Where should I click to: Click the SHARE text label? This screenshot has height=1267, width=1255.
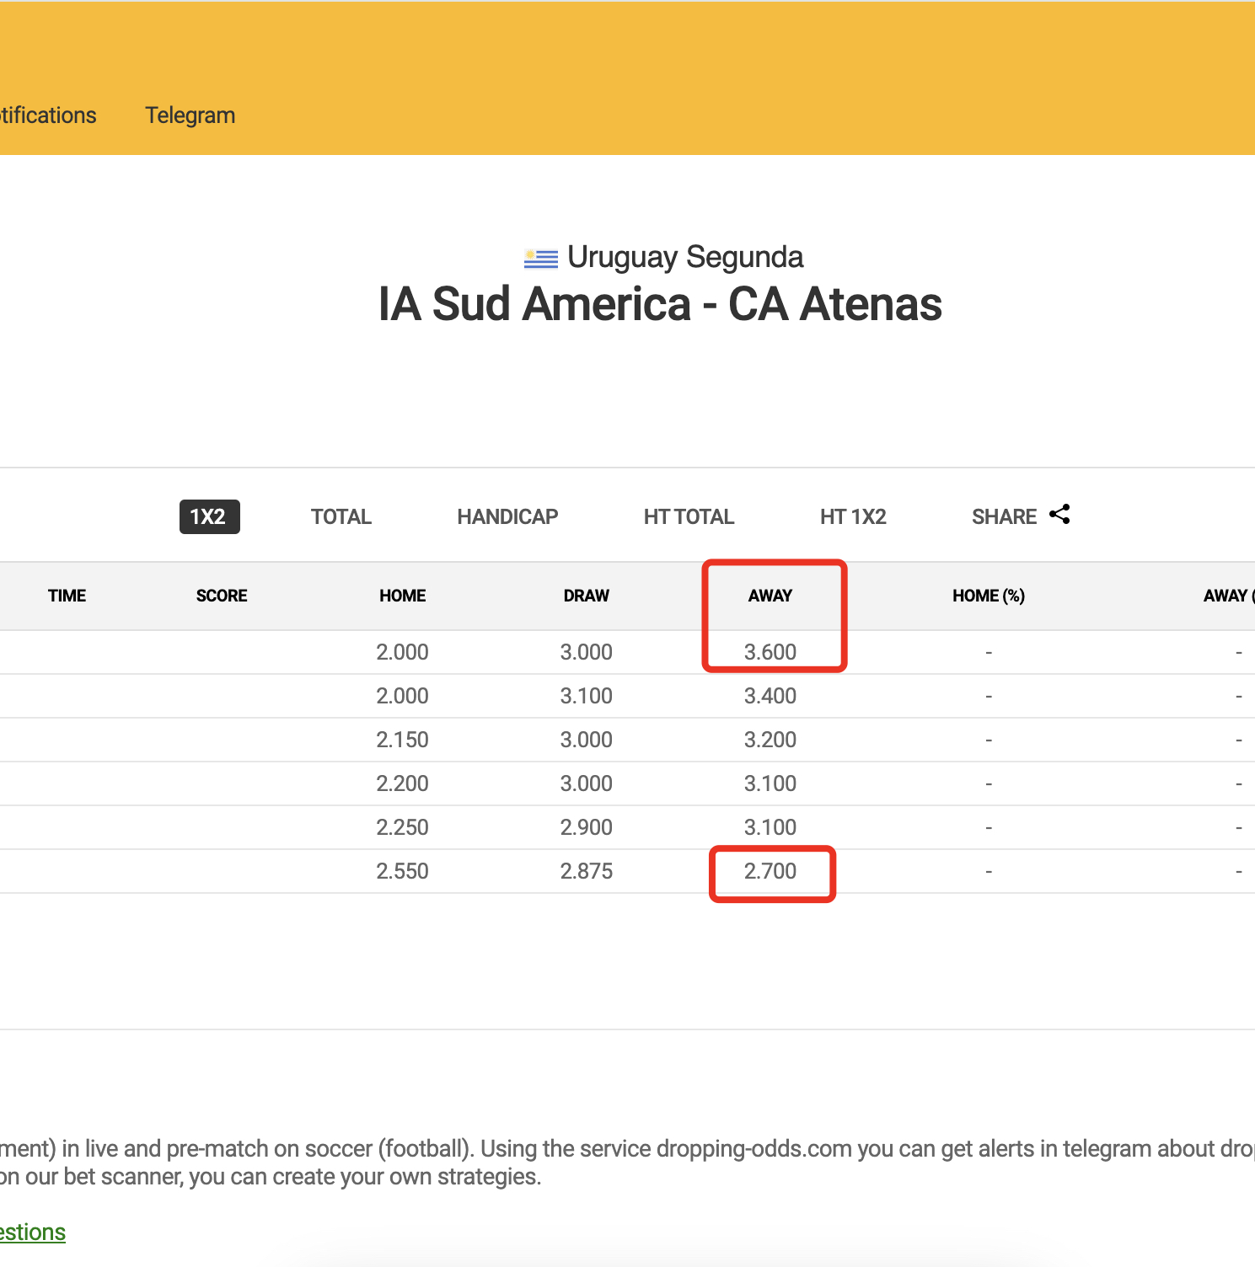[x=1004, y=516]
